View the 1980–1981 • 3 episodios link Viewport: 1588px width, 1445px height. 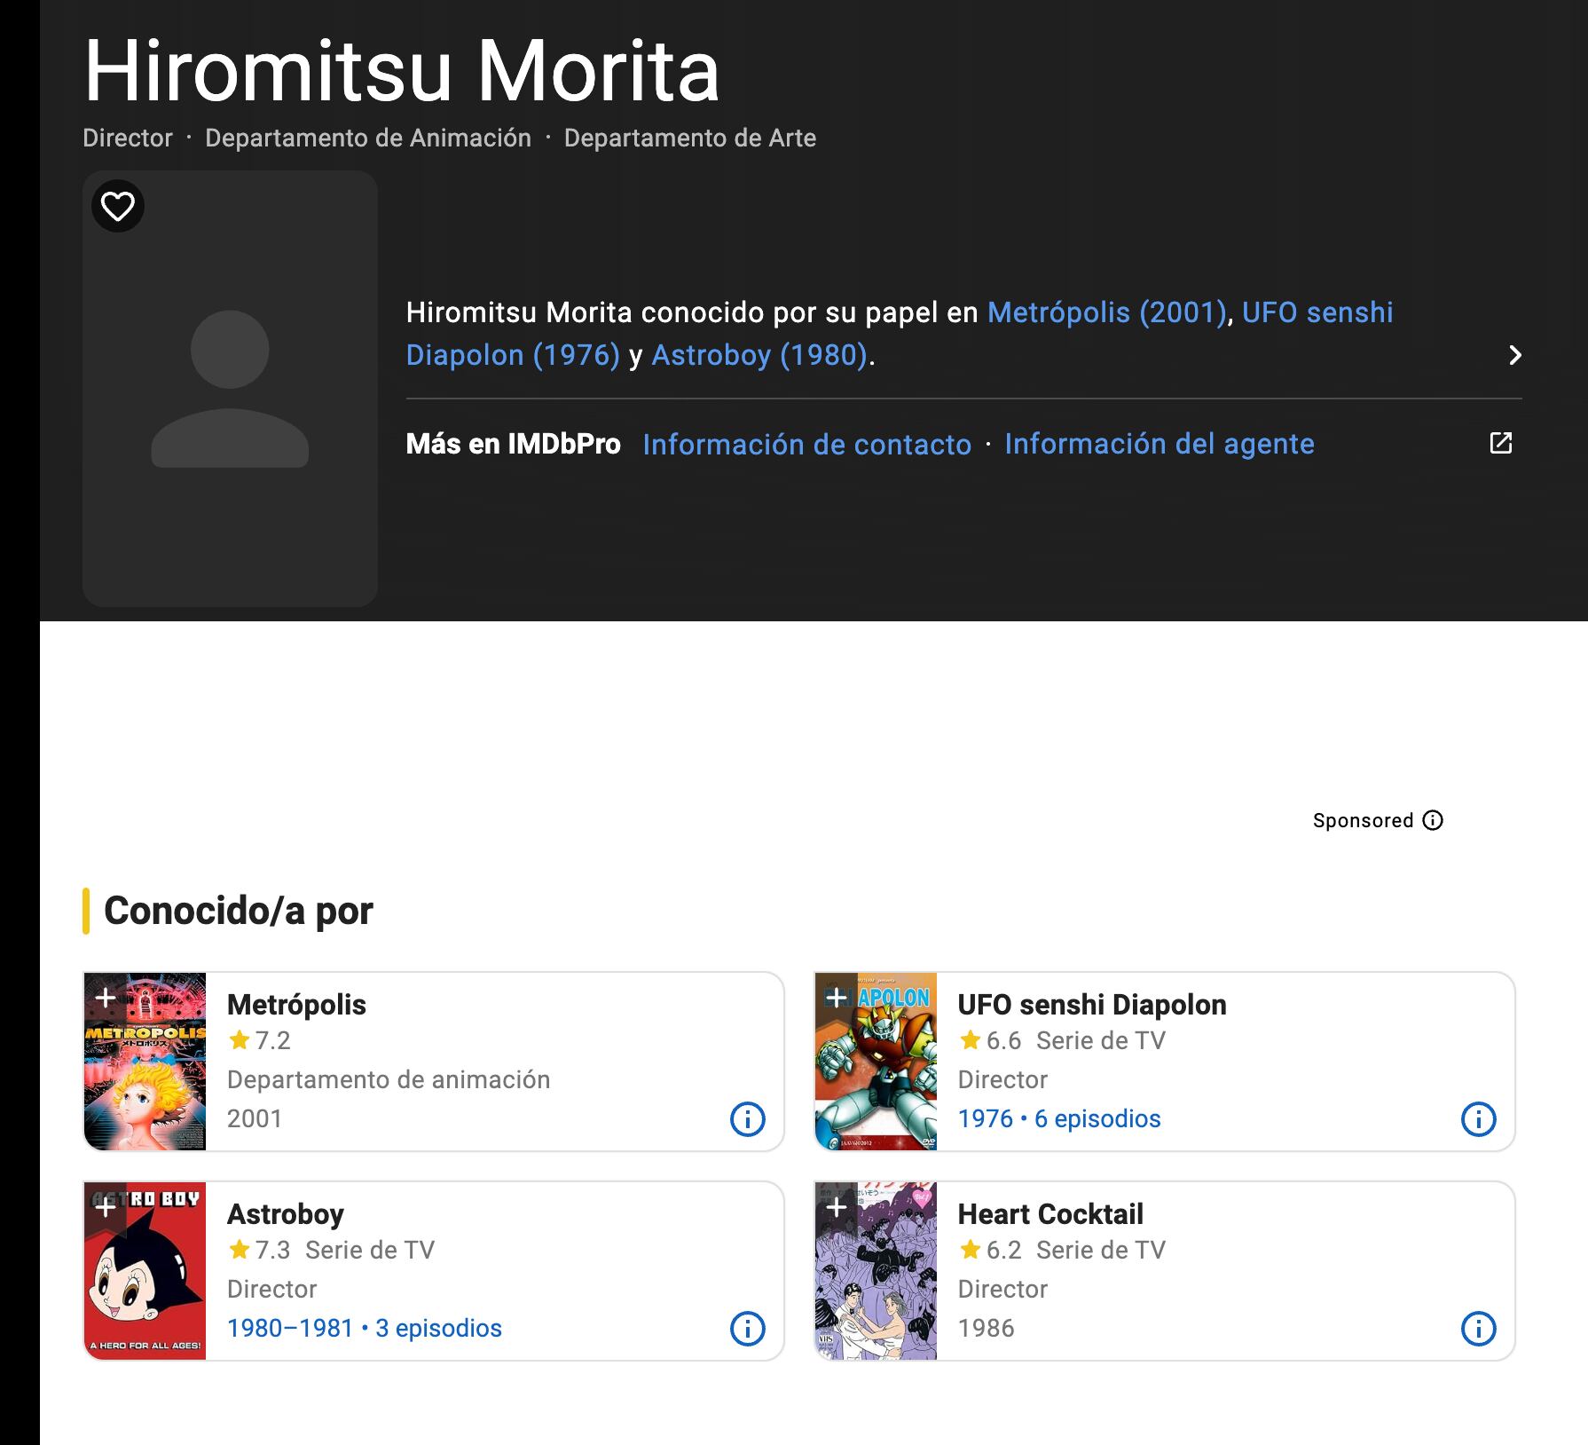pyautogui.click(x=365, y=1328)
